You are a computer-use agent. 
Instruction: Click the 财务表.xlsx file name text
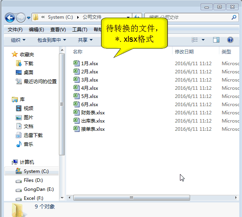point(93,112)
